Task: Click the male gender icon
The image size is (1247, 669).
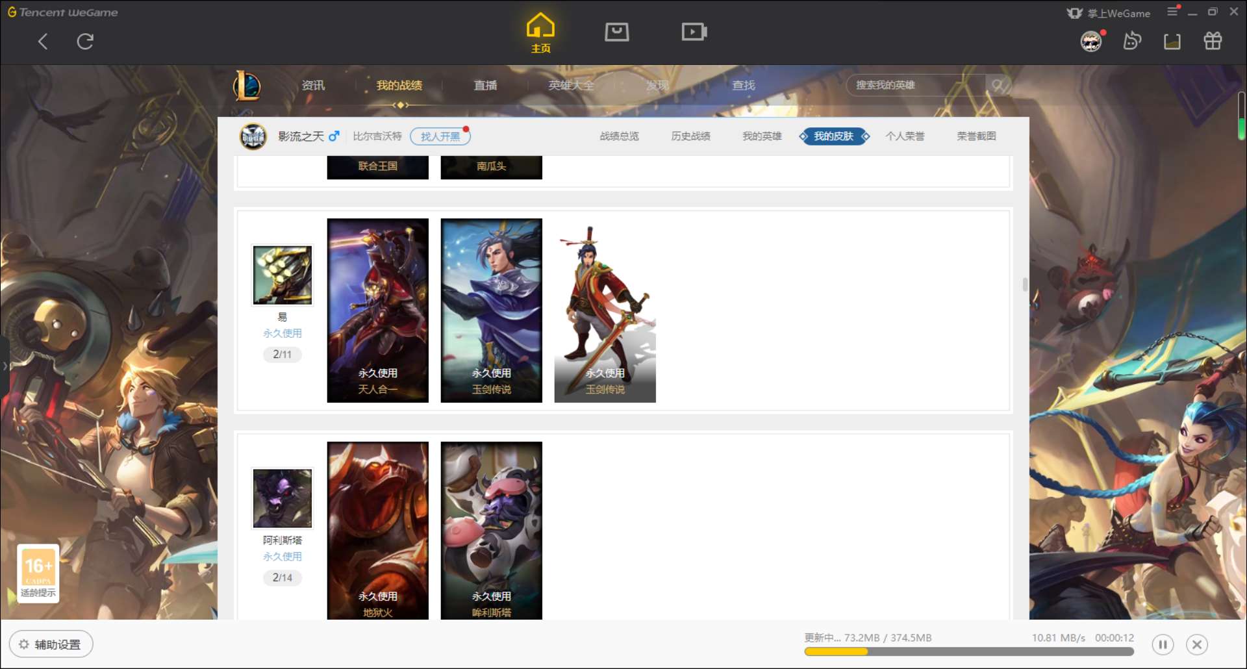Action: click(x=334, y=136)
